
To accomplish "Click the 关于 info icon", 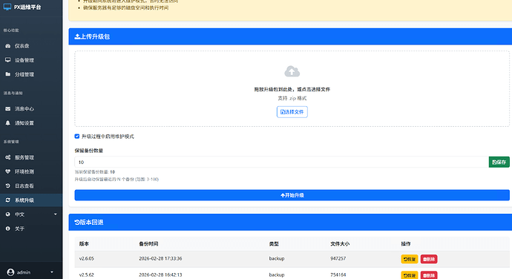I will coord(8,229).
